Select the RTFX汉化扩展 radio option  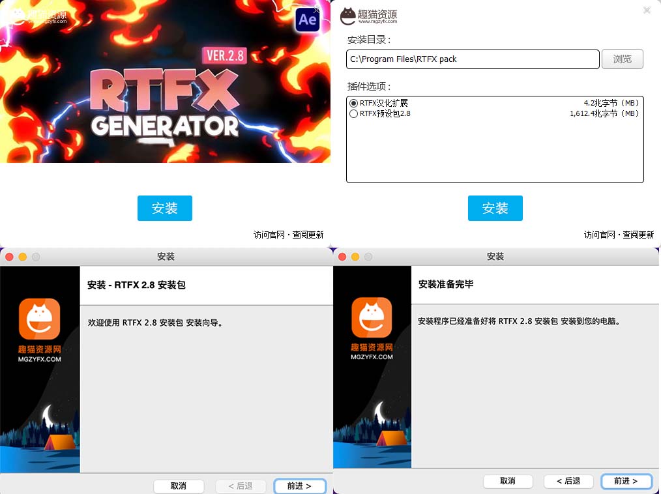click(353, 103)
